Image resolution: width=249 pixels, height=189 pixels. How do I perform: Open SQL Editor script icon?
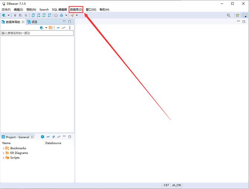(33, 15)
